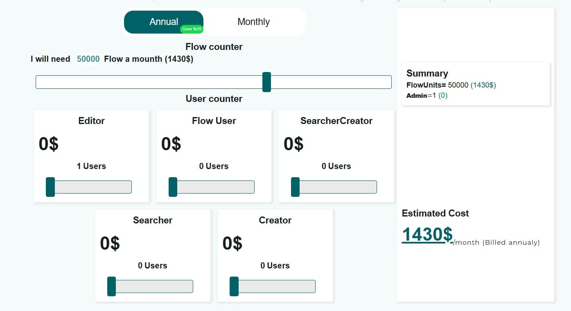Click the Flow User 0$ price
This screenshot has width=571, height=311.
[x=171, y=144]
